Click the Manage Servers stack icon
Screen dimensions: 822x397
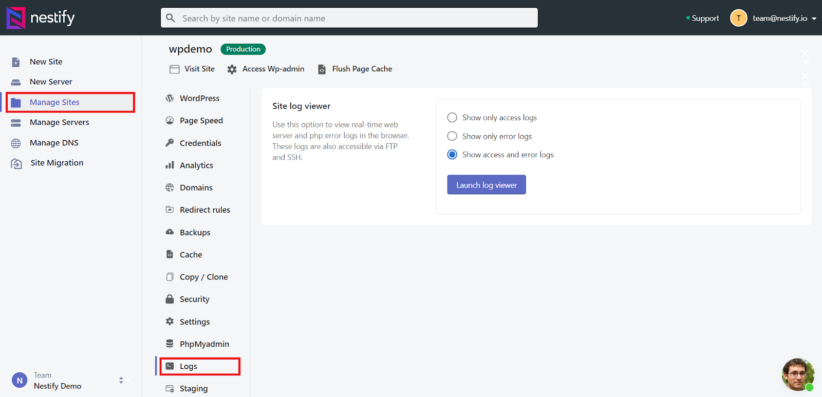(16, 123)
